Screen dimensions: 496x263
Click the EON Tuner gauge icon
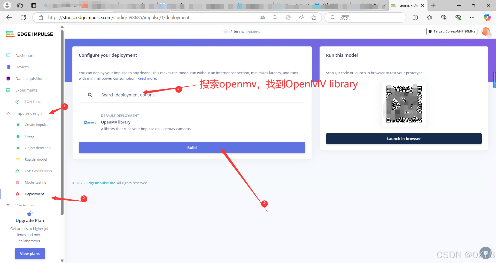click(18, 102)
